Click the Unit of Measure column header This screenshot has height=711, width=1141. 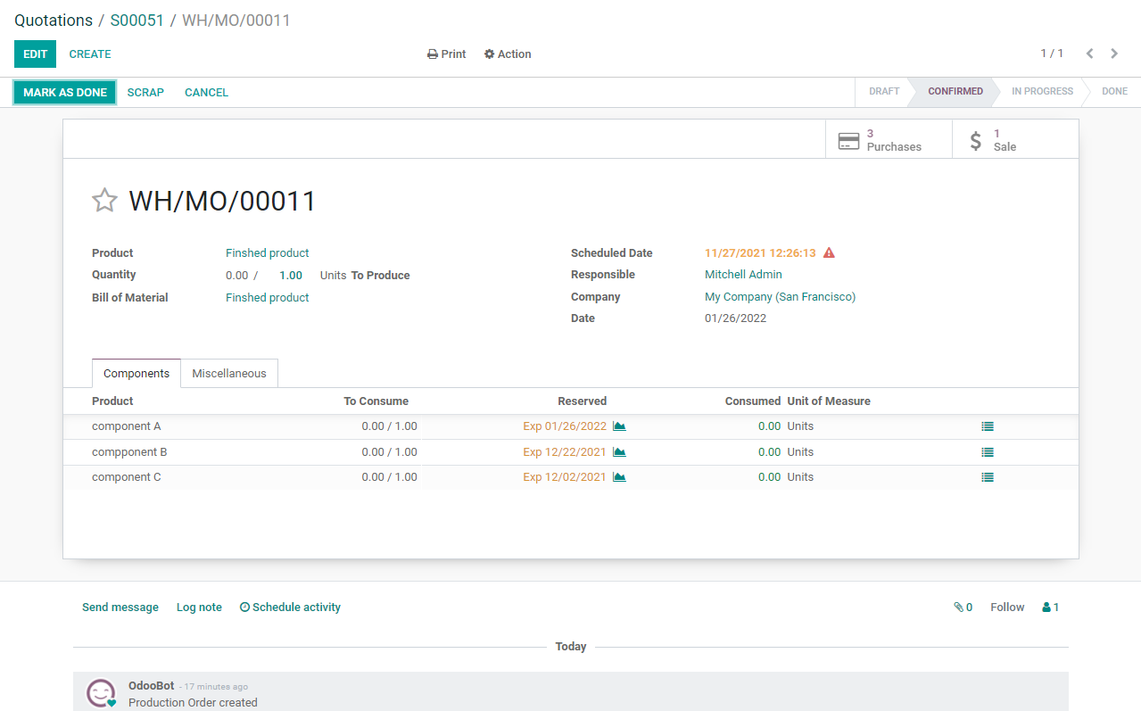click(x=829, y=401)
